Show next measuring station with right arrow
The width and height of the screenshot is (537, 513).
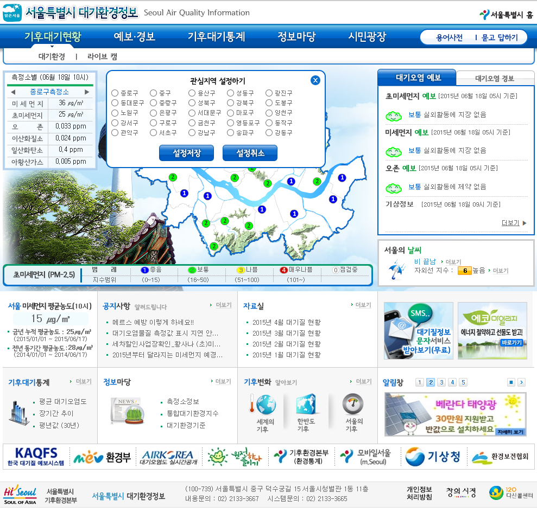pyautogui.click(x=86, y=92)
